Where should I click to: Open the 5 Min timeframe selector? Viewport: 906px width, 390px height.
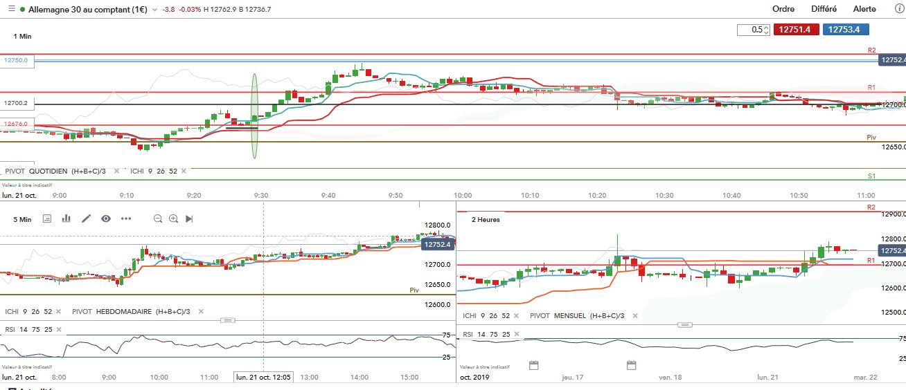tap(23, 219)
